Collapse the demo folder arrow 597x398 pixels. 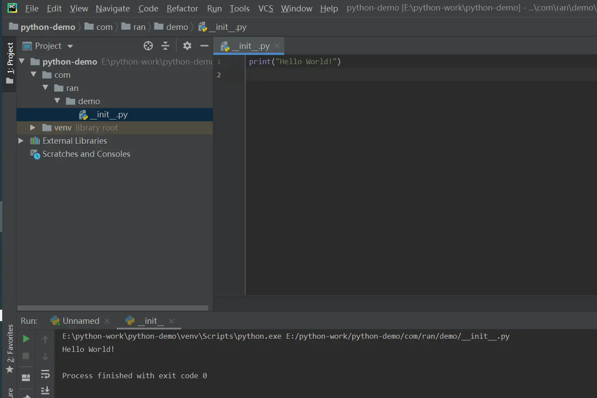click(x=57, y=101)
